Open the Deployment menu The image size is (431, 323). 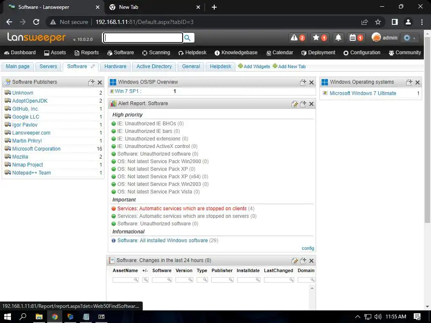click(318, 53)
